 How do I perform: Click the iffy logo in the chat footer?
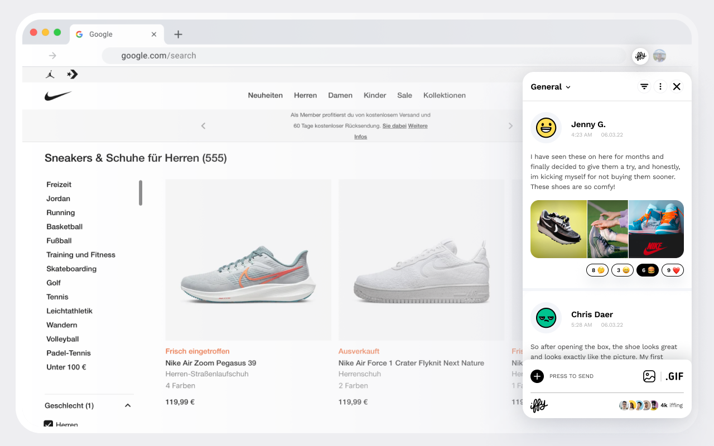tap(539, 406)
